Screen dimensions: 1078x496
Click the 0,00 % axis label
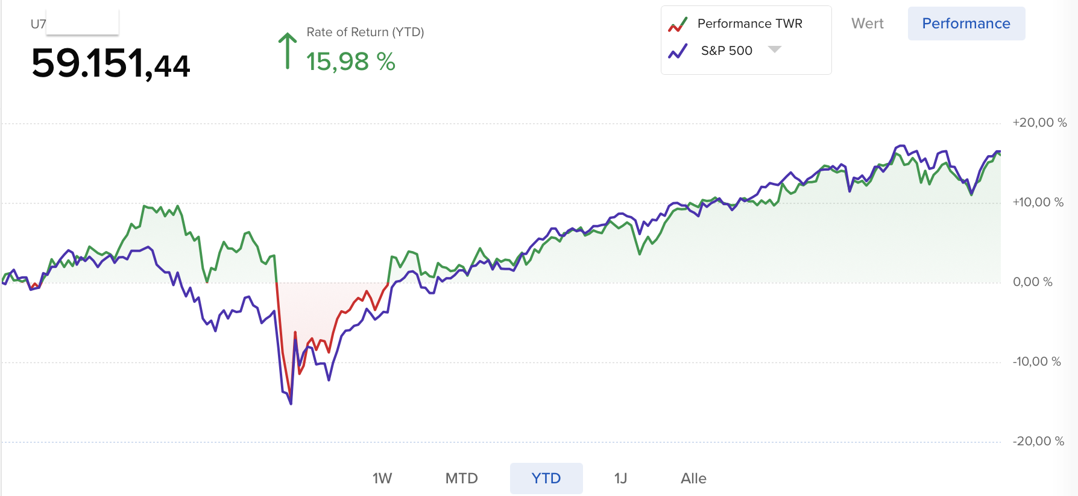[1032, 282]
